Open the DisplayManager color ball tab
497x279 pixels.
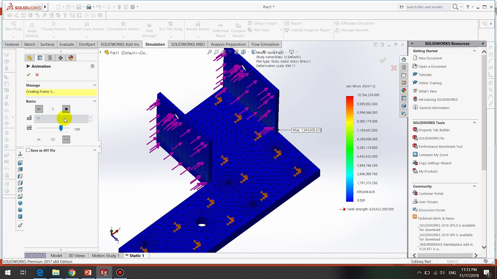pos(71,58)
